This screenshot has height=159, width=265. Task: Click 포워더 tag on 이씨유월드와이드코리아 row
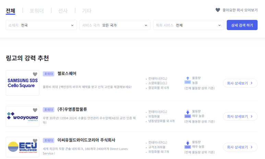(x=48, y=141)
